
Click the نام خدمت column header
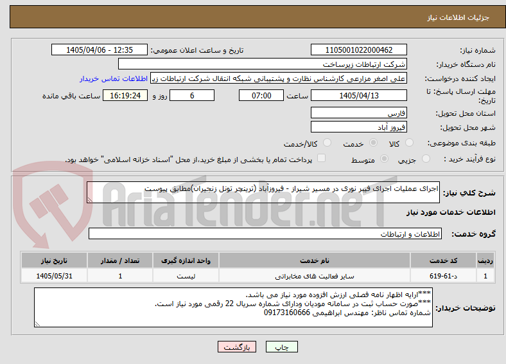(x=315, y=260)
